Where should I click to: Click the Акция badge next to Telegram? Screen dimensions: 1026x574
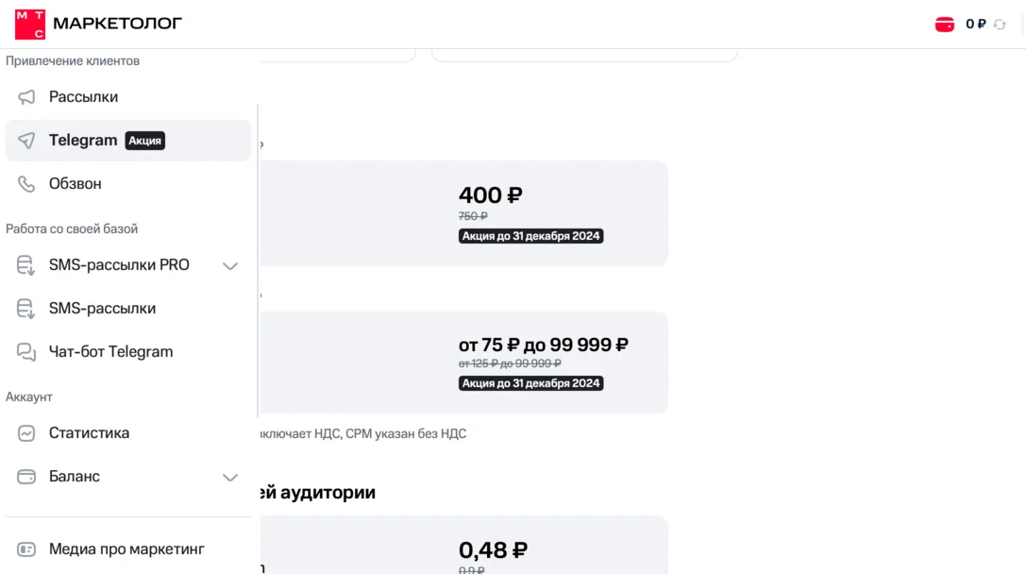click(145, 141)
